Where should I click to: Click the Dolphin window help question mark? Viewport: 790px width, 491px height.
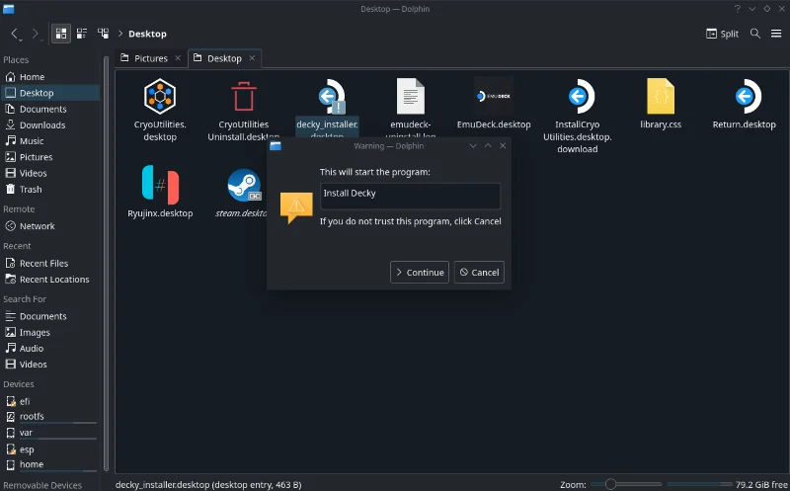[x=737, y=9]
